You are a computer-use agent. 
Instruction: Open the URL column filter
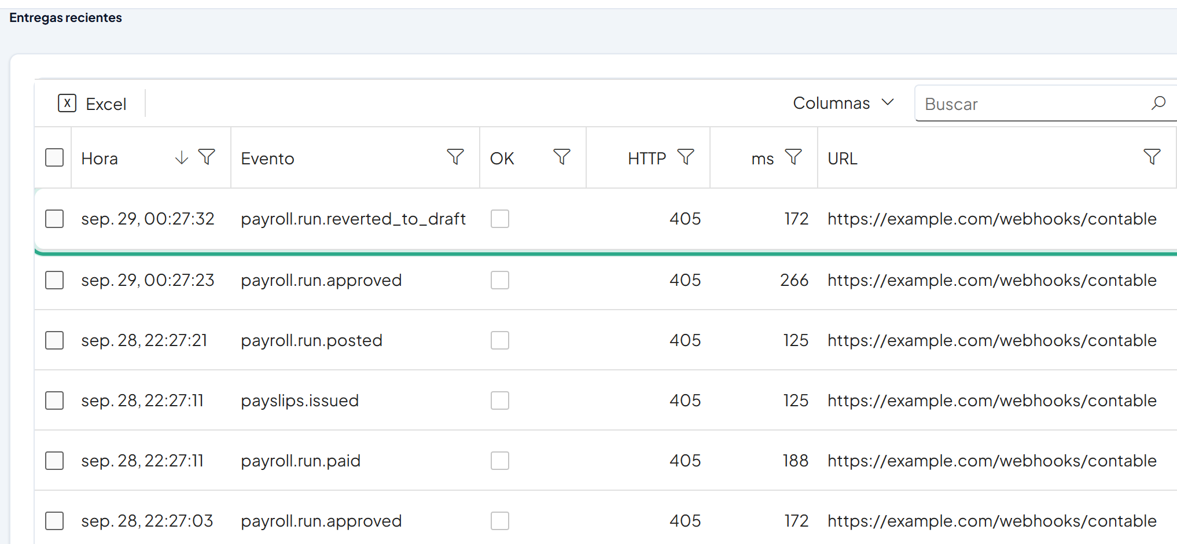click(1152, 157)
